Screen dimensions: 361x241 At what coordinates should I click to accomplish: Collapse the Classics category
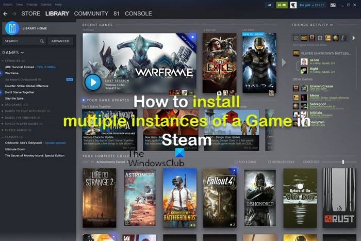point(3,137)
